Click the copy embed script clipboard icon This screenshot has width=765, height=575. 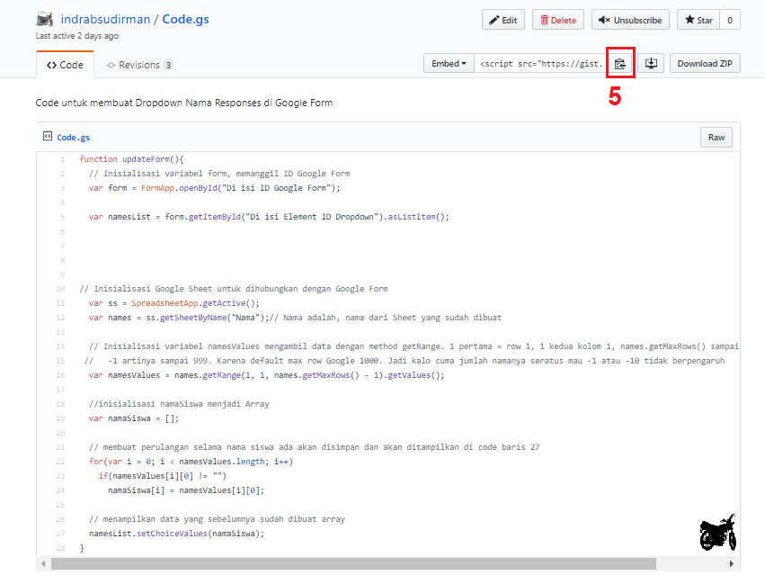(620, 64)
